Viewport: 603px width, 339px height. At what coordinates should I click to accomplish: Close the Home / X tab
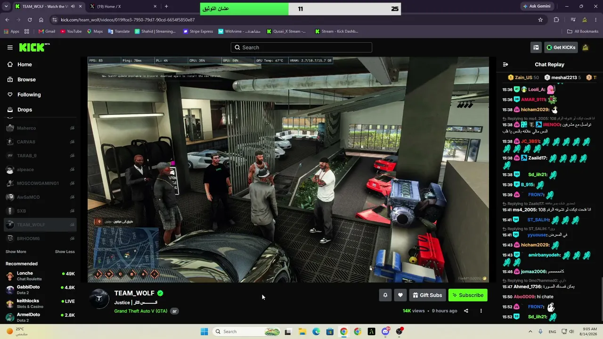point(155,7)
